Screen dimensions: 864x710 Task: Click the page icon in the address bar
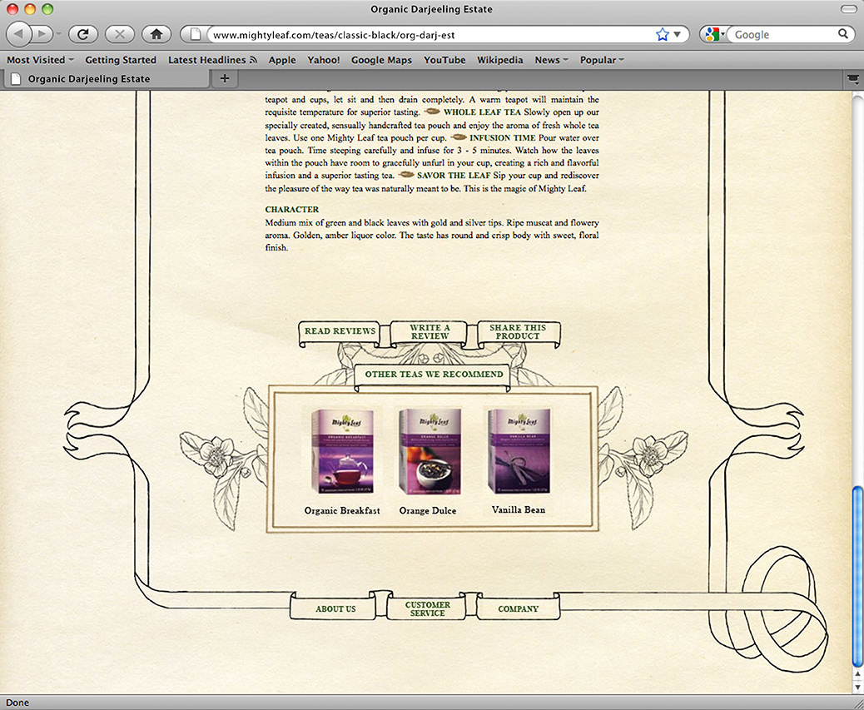click(x=195, y=35)
